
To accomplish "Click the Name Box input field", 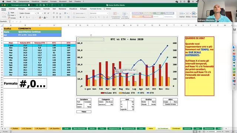I will 4,21.
